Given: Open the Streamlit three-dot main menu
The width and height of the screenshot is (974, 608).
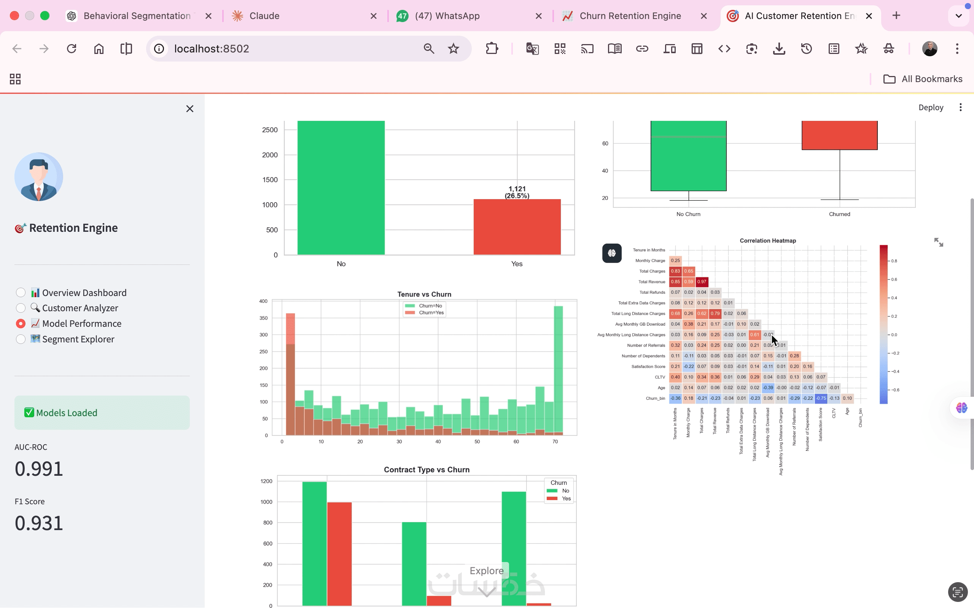Looking at the screenshot, I should pos(960,108).
